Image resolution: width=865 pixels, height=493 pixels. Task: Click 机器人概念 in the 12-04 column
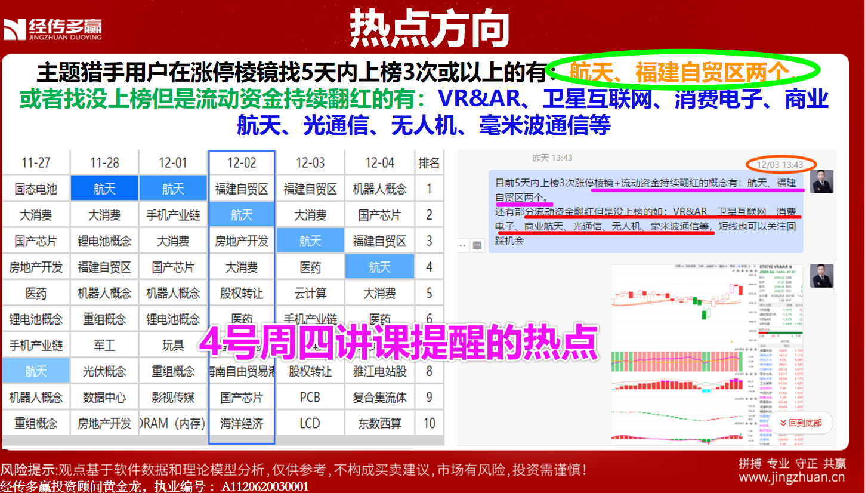[x=379, y=189]
